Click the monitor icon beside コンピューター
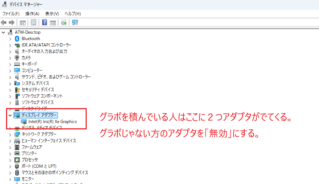 click(x=17, y=71)
